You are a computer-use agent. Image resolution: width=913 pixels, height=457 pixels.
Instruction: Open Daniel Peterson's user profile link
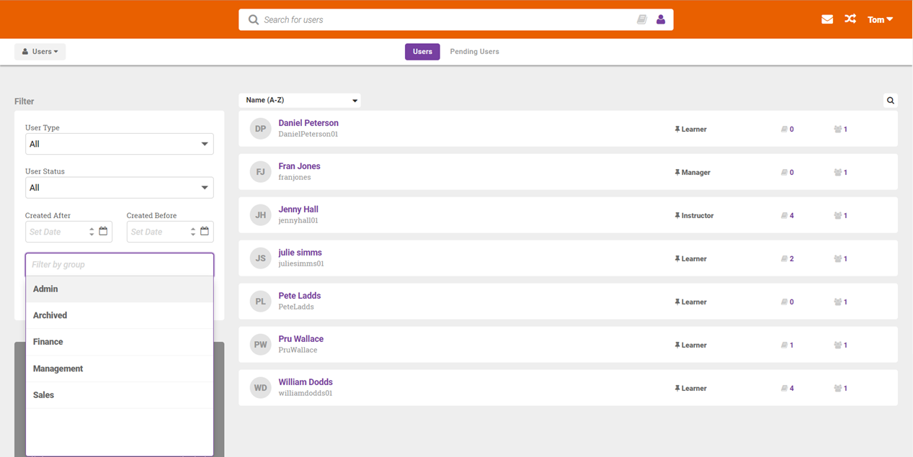click(x=308, y=123)
